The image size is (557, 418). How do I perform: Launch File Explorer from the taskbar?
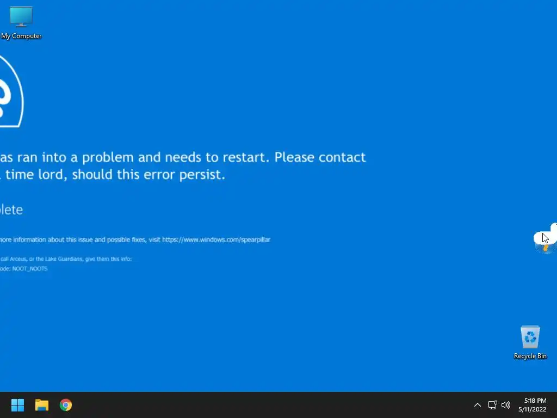pos(41,405)
